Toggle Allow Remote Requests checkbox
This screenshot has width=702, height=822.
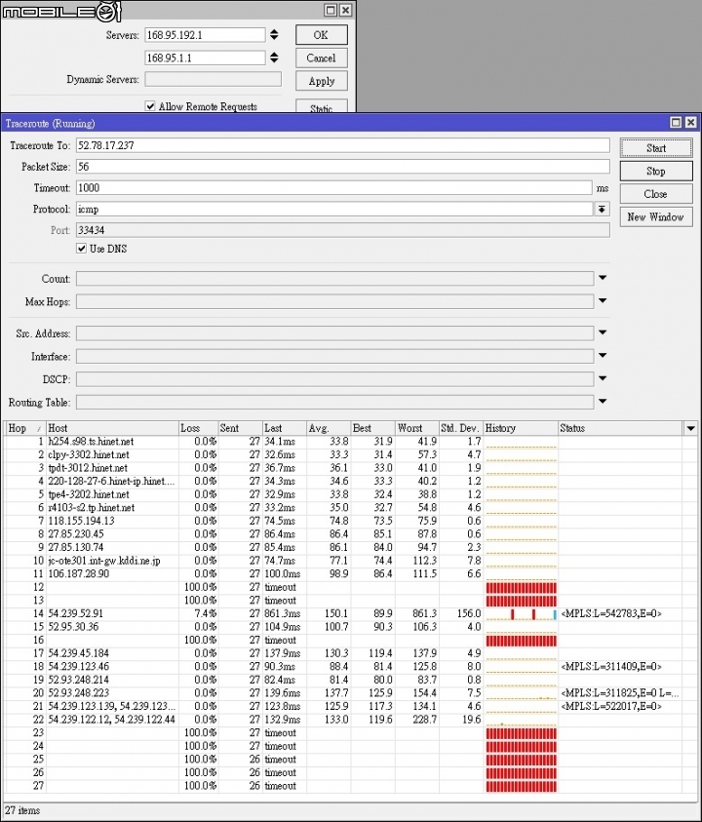pyautogui.click(x=150, y=106)
